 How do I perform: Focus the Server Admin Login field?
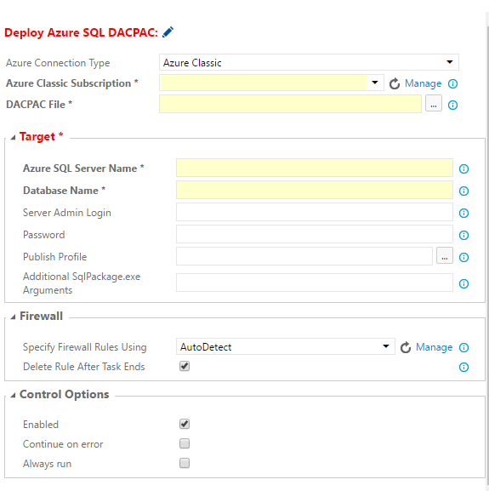point(315,212)
